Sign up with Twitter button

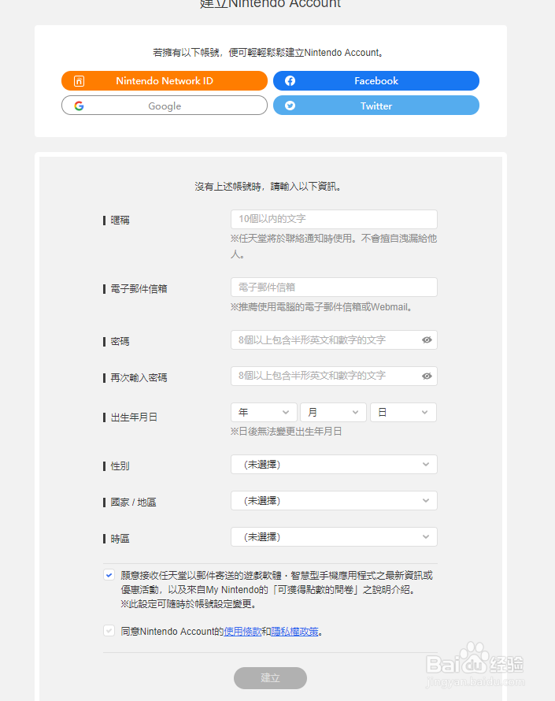376,106
